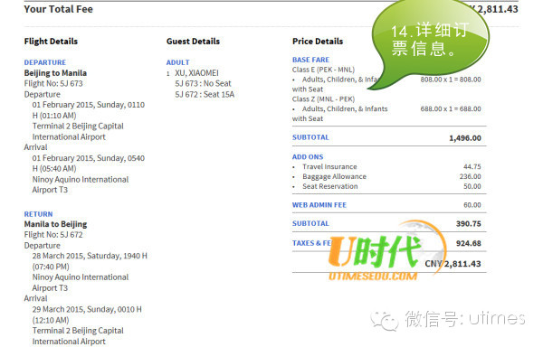Click the blue BASE FARE label
This screenshot has width=543, height=347.
tap(310, 60)
